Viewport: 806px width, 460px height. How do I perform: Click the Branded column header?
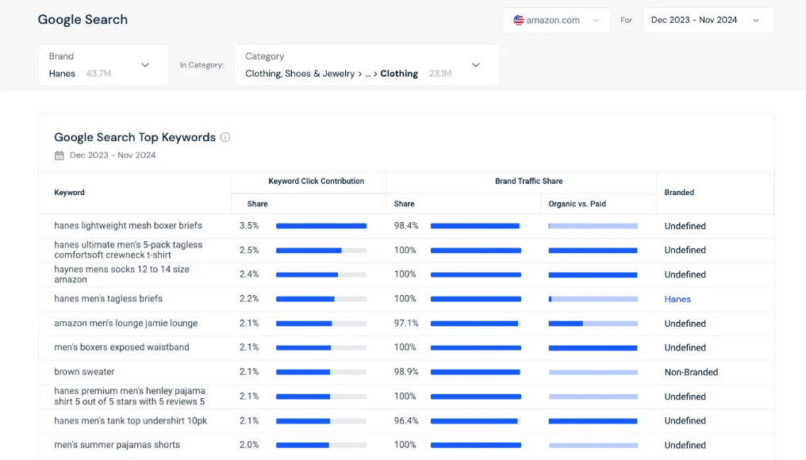679,192
